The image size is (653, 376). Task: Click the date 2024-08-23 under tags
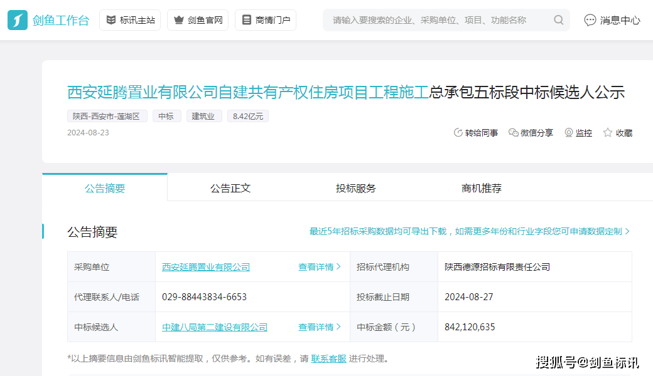(x=88, y=132)
